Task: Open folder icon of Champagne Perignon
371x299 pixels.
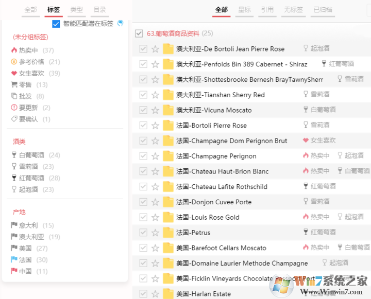Action: pyautogui.click(x=168, y=156)
